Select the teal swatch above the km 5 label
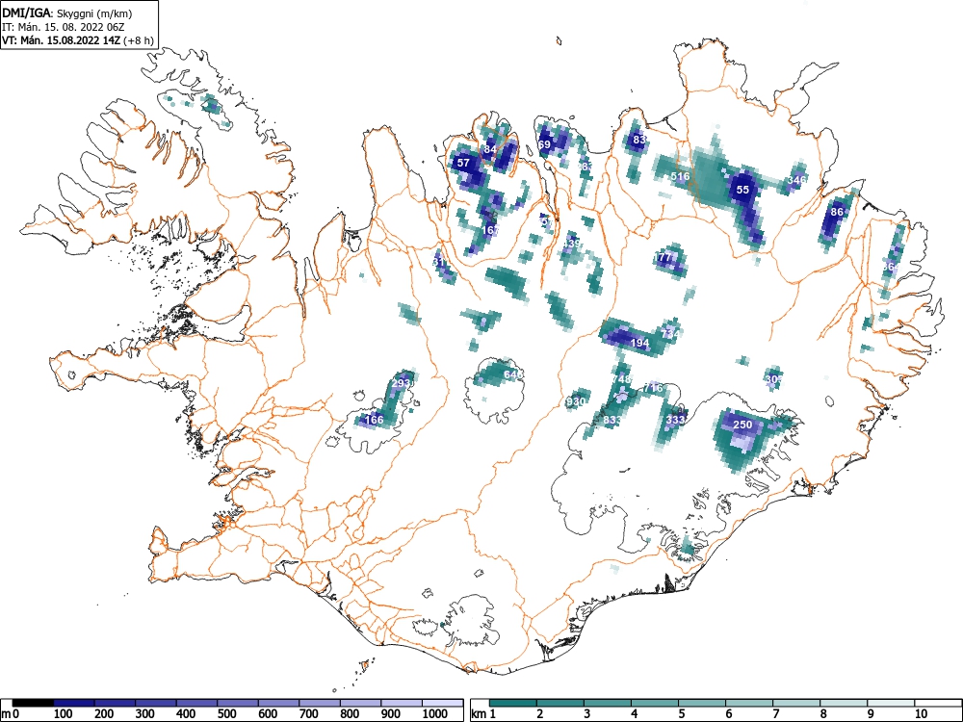Viewport: 963px width, 722px height. point(702,703)
